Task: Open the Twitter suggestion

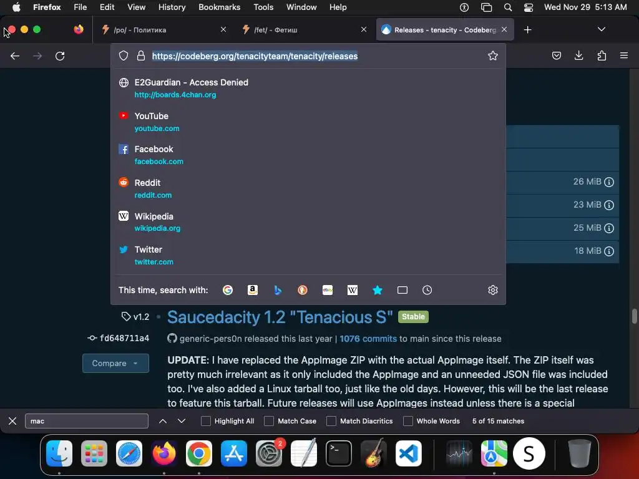Action: (308, 255)
